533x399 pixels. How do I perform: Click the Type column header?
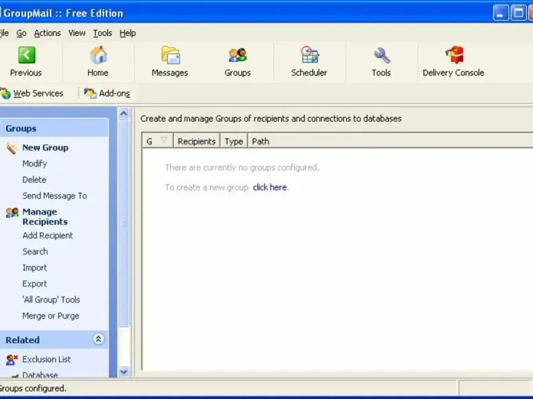point(234,141)
